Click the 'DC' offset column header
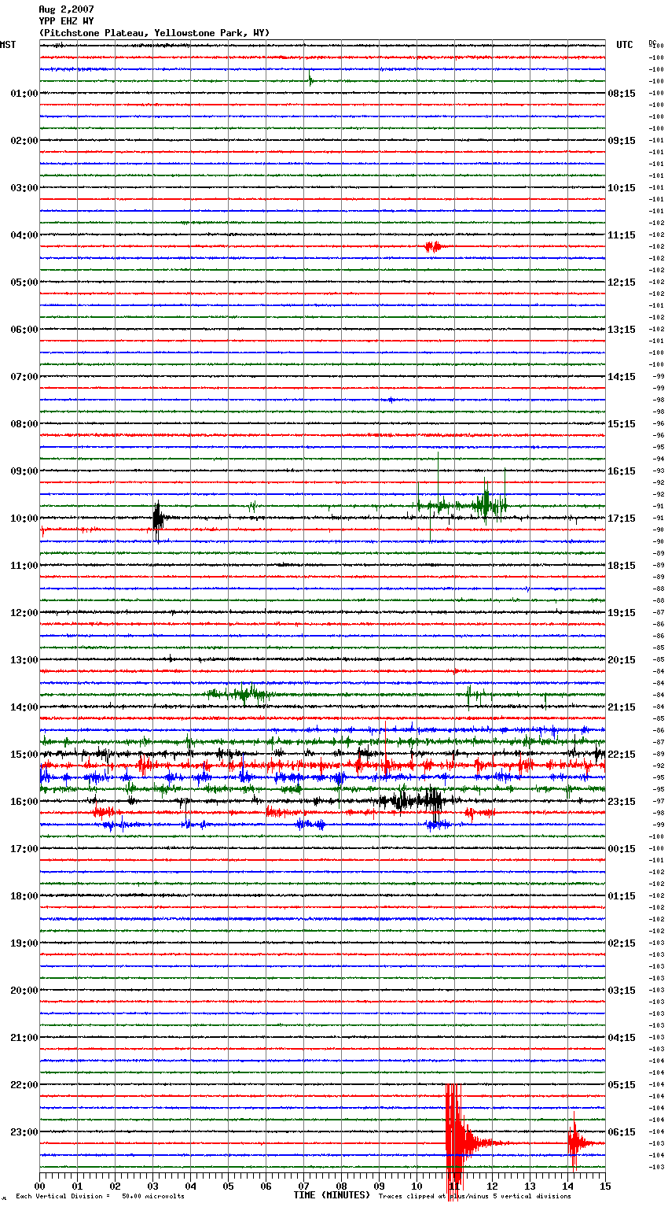This screenshot has height=1207, width=668. [652, 42]
